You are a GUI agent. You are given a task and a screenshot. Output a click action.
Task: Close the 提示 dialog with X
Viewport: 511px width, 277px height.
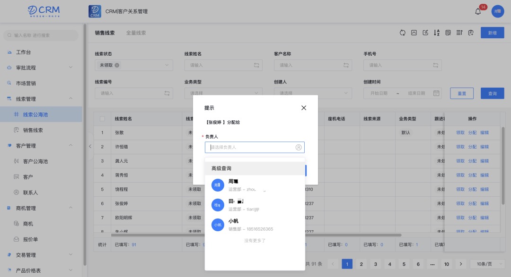tap(304, 108)
